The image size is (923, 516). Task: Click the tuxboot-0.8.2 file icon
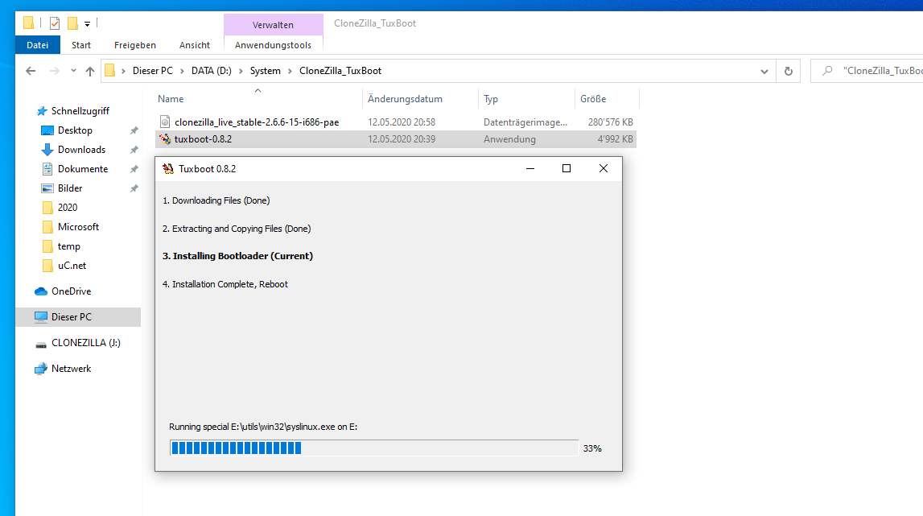(165, 139)
